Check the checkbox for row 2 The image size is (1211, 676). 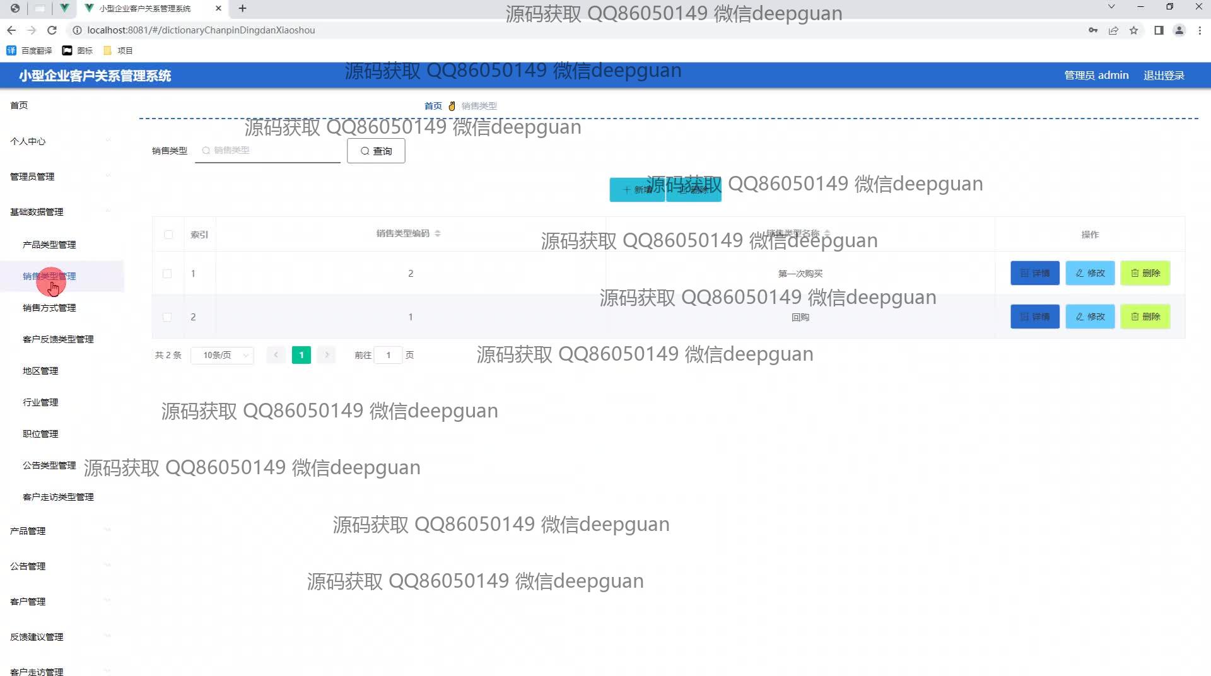coord(167,317)
